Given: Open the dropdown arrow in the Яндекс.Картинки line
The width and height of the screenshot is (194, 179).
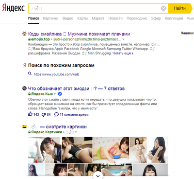Looking at the screenshot, I should [76, 132].
